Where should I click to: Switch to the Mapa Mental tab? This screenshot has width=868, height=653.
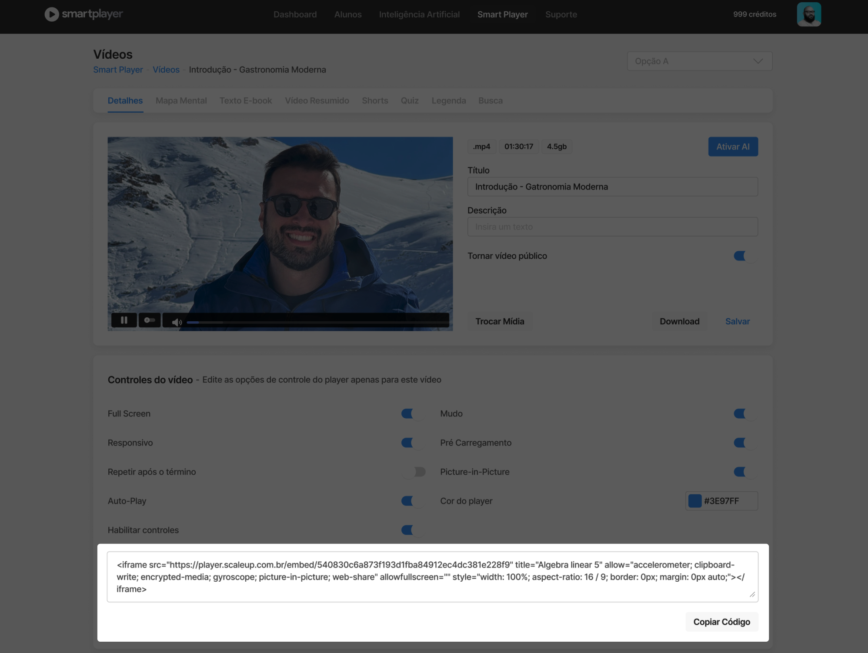[x=181, y=100]
